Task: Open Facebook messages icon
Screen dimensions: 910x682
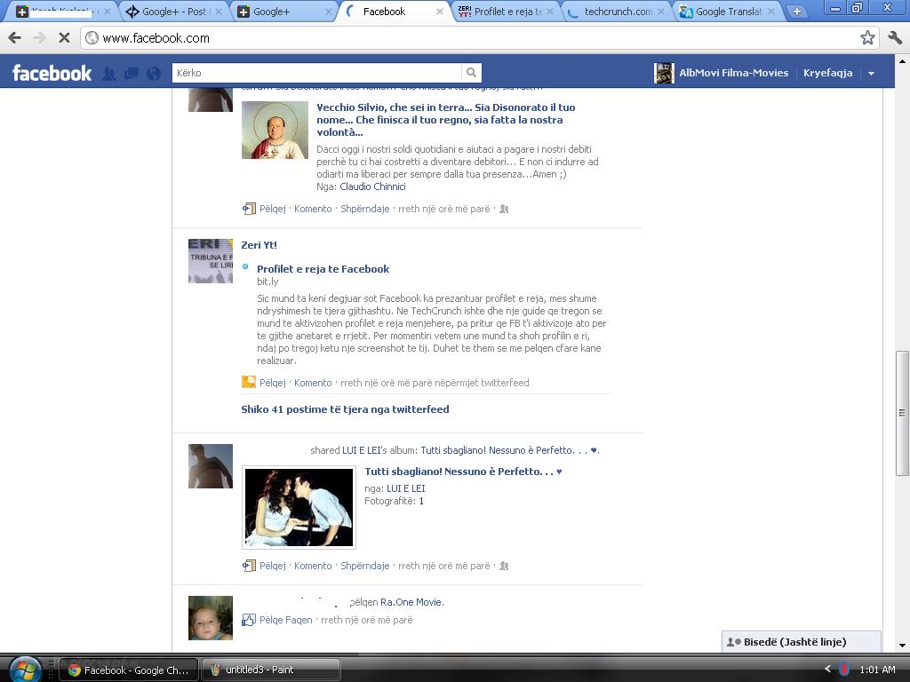Action: pos(132,74)
